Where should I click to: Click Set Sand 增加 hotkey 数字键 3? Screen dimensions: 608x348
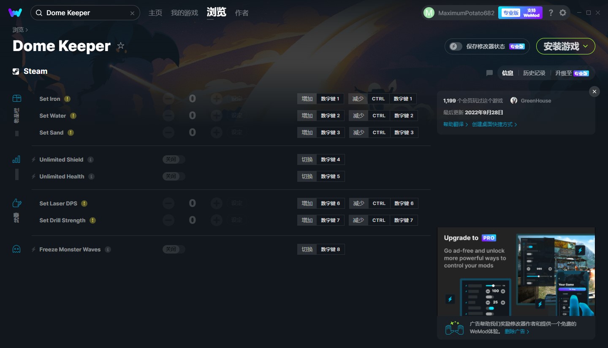coord(321,132)
